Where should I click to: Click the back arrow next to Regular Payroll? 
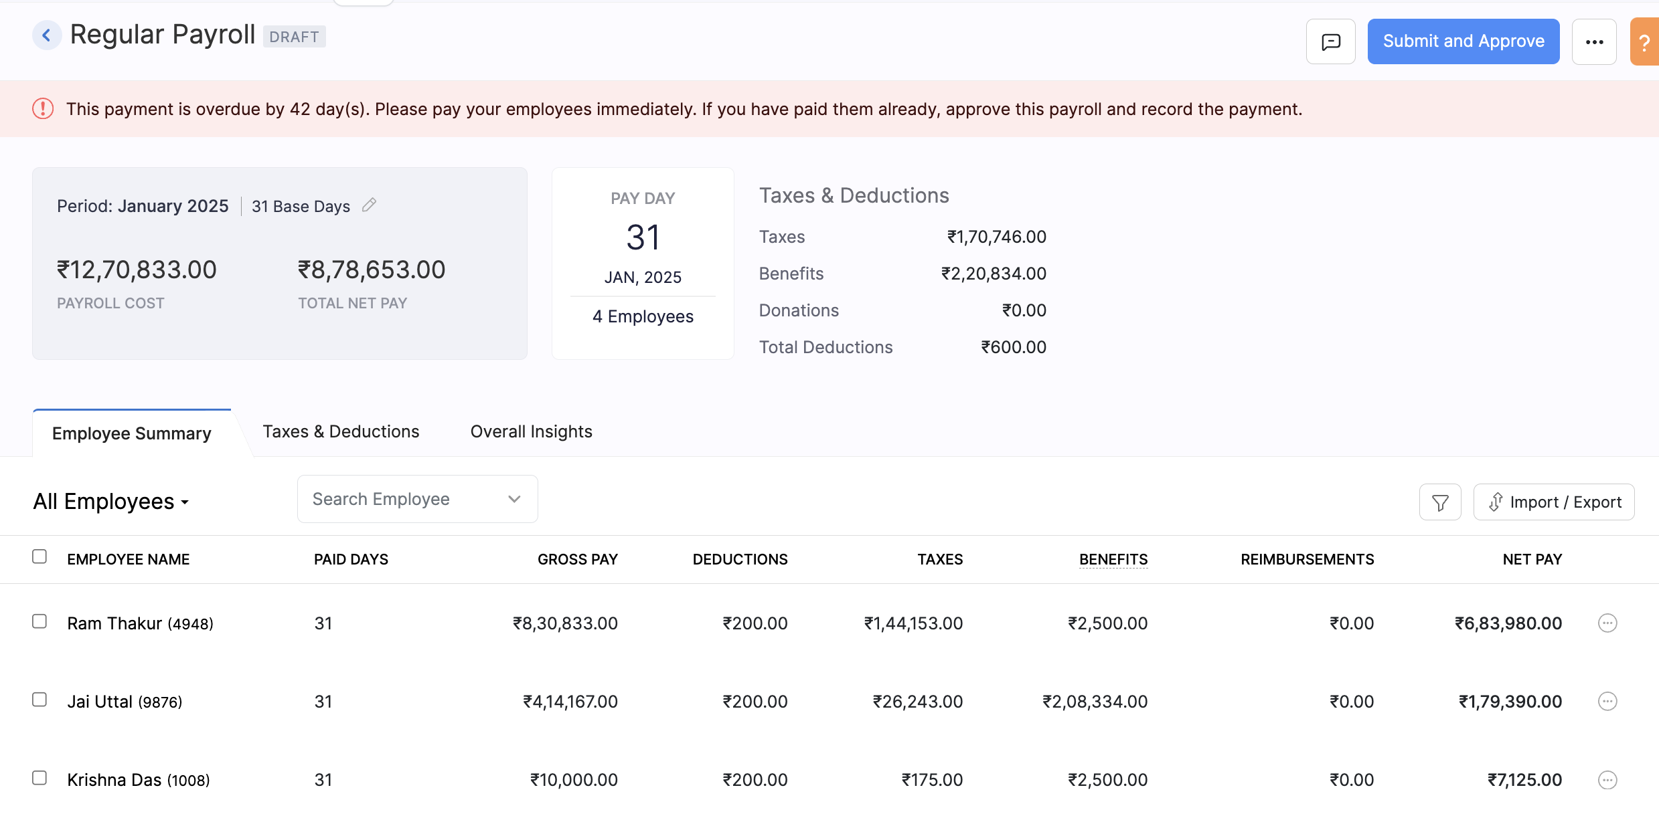46,35
